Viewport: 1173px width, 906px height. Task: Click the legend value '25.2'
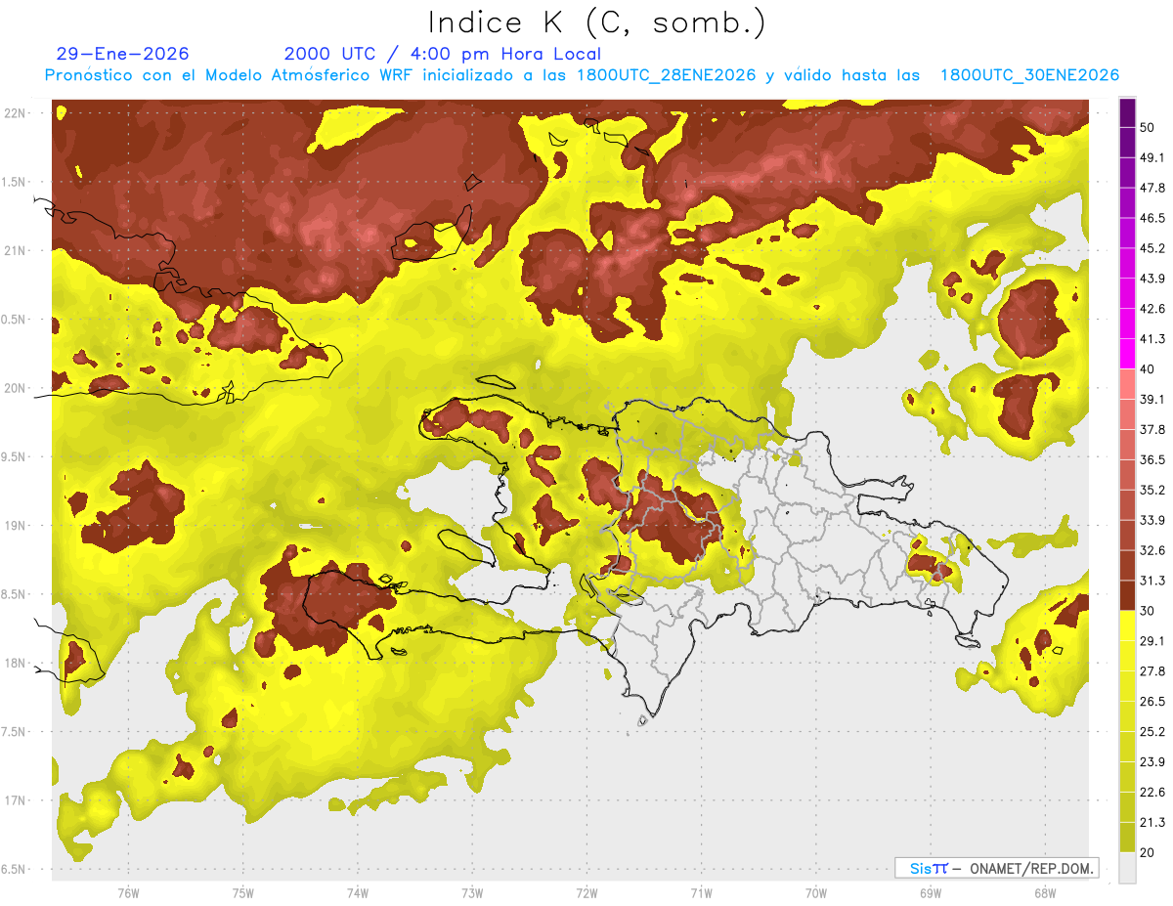(1152, 732)
